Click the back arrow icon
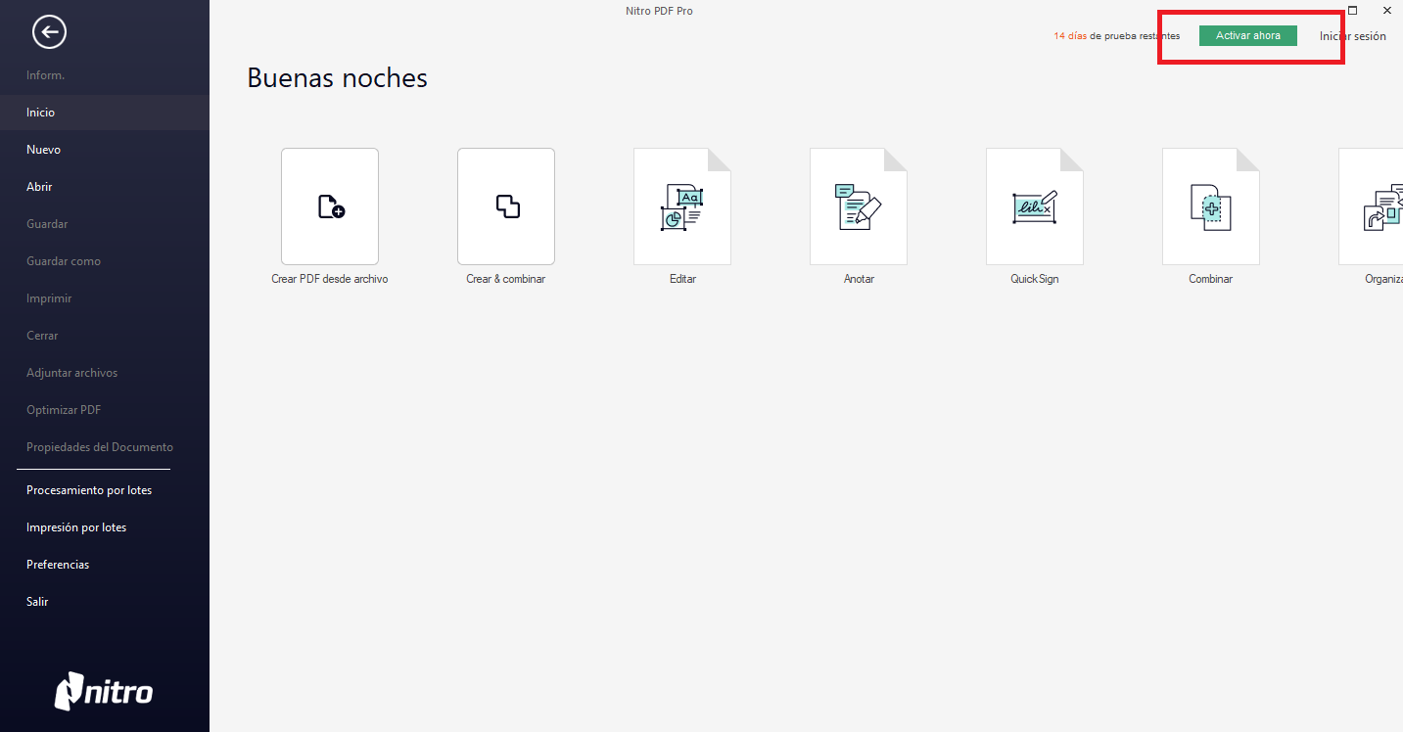This screenshot has width=1403, height=732. [49, 32]
